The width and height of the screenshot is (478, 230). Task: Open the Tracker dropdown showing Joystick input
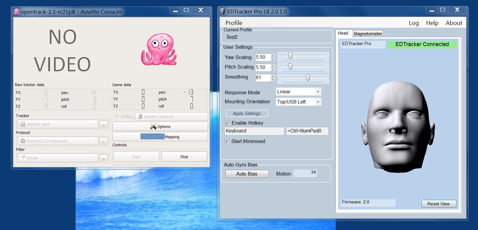[x=58, y=124]
